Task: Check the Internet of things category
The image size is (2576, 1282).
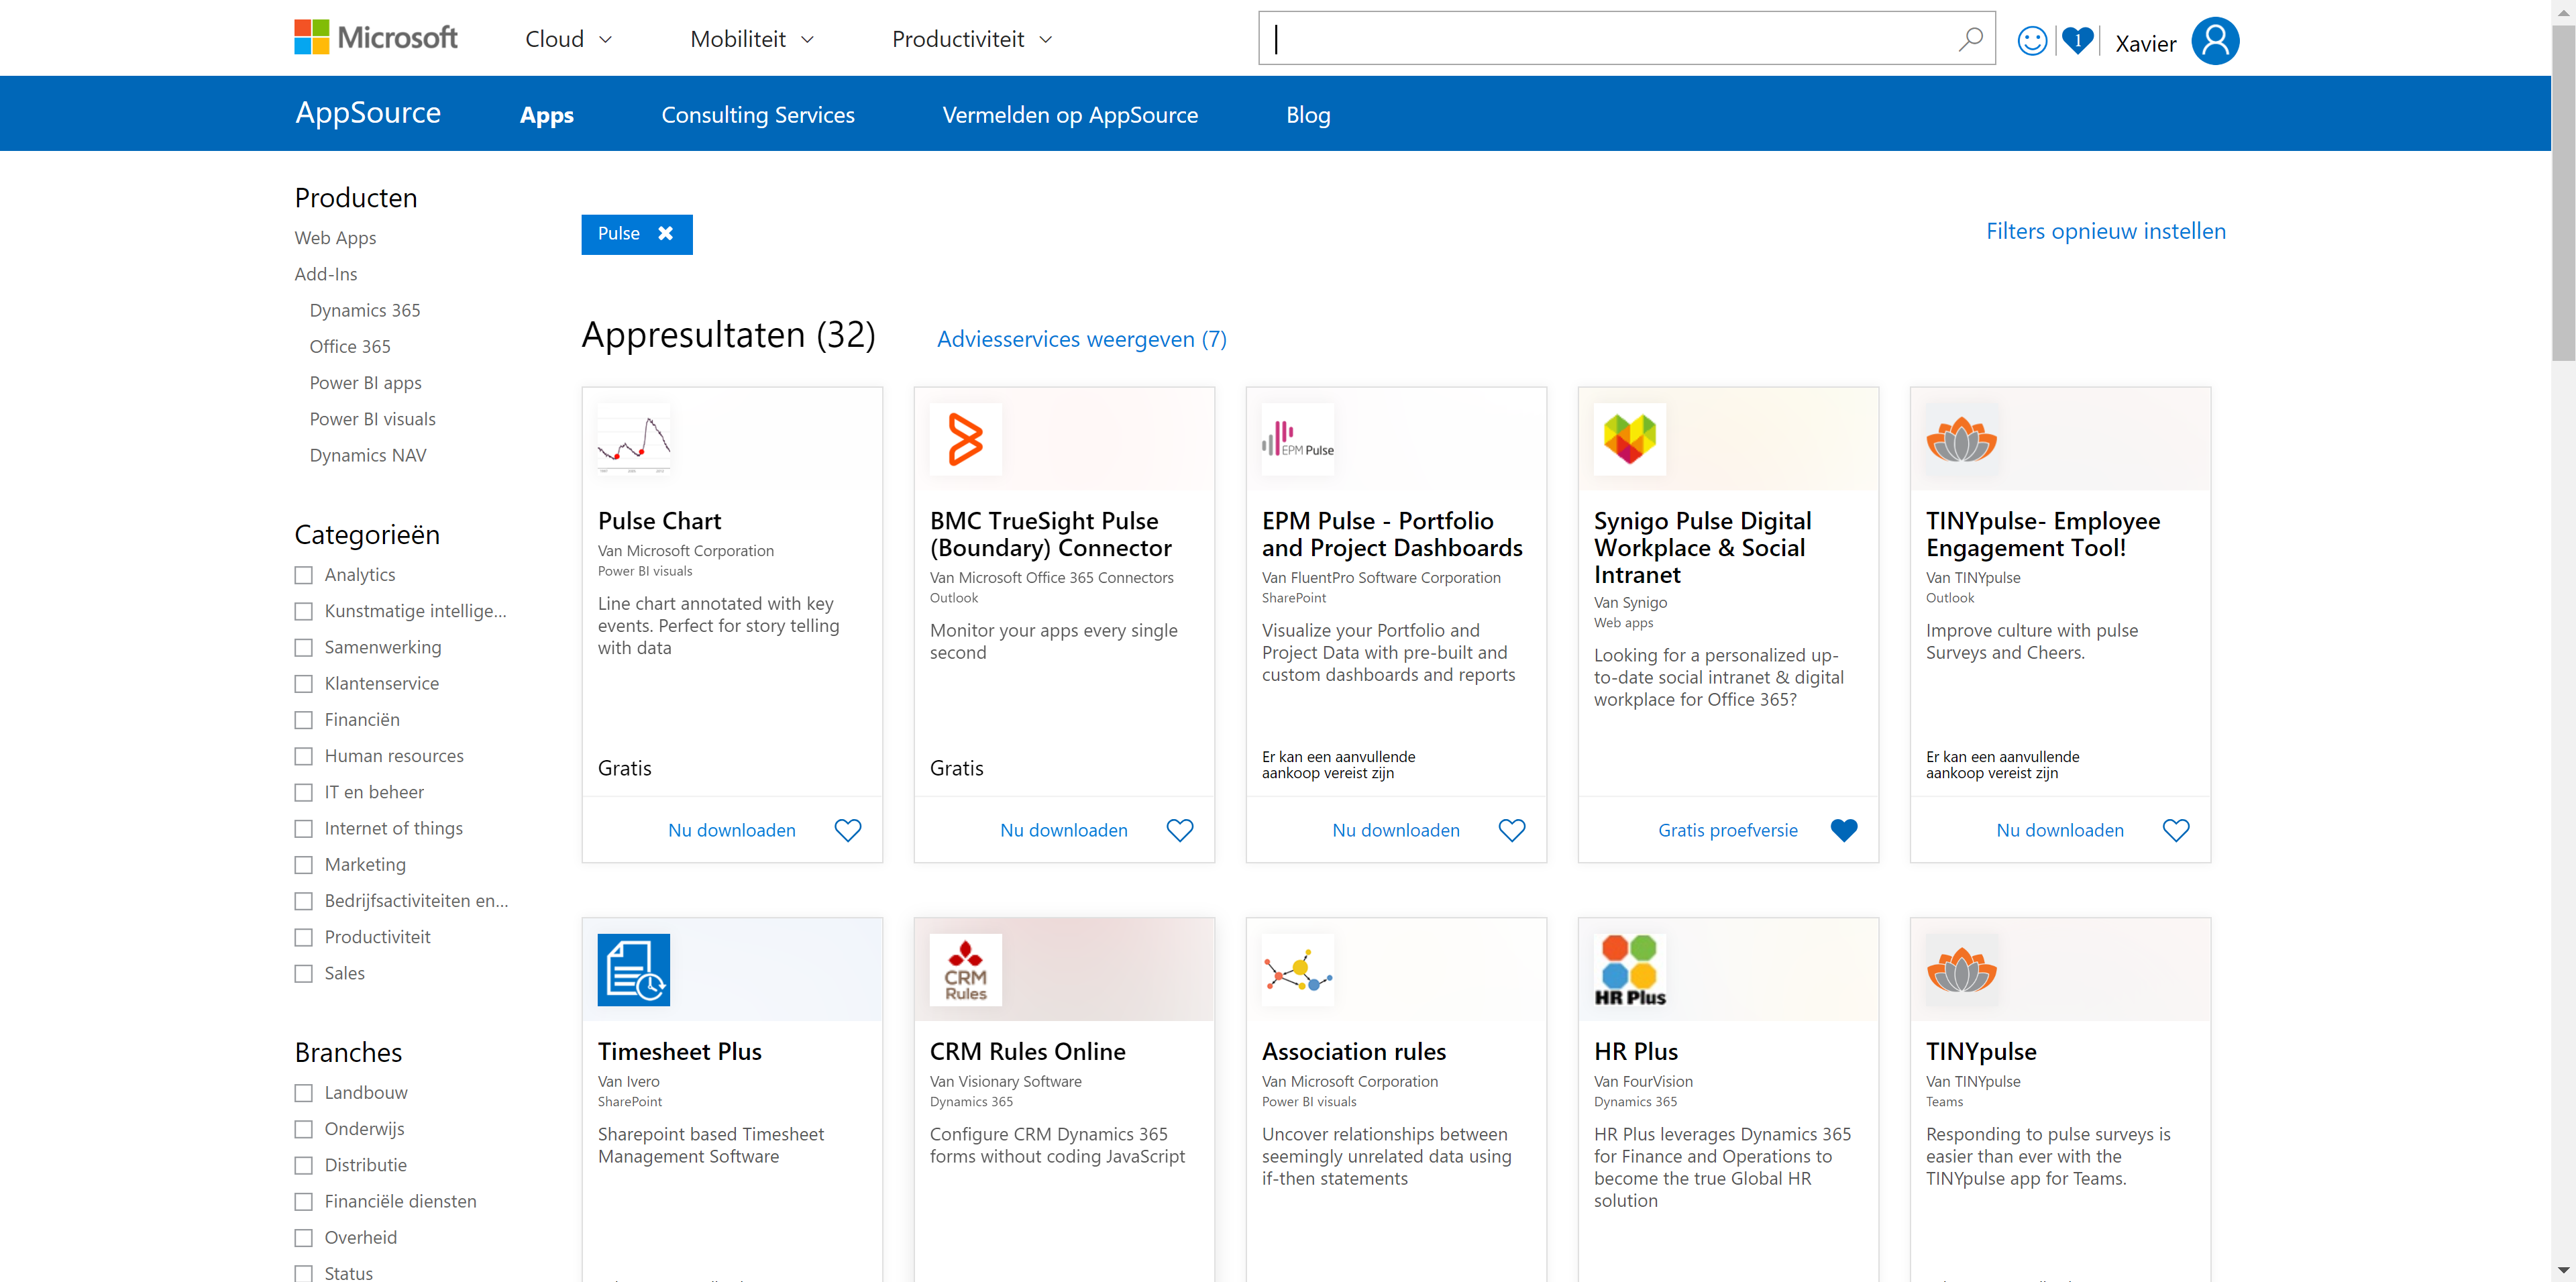Action: point(304,829)
